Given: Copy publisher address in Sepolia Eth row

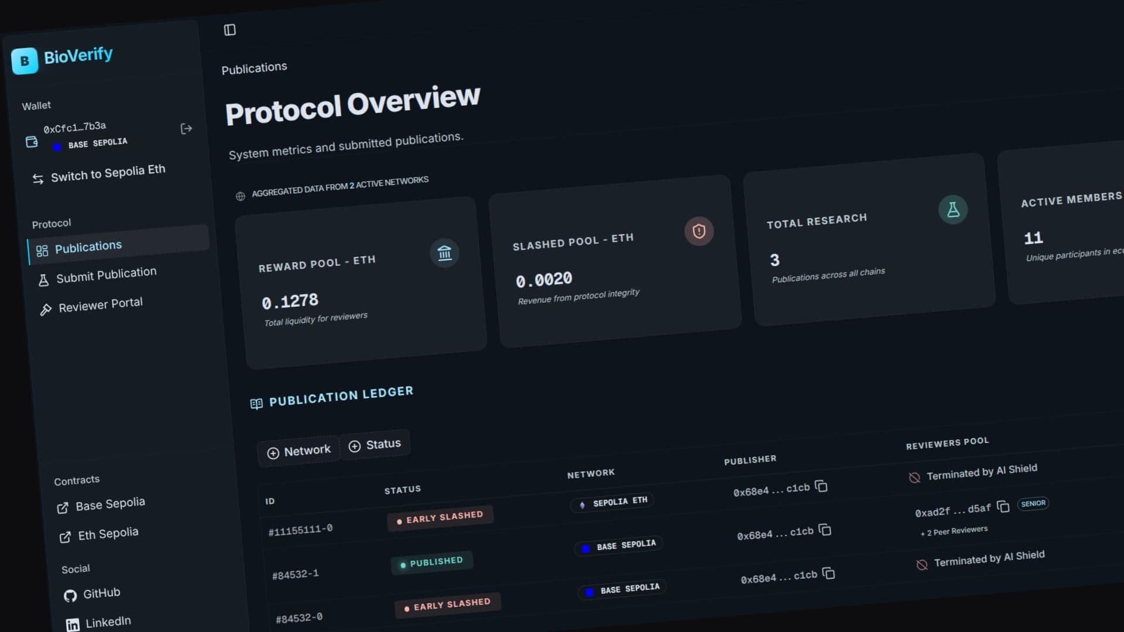Looking at the screenshot, I should point(821,486).
